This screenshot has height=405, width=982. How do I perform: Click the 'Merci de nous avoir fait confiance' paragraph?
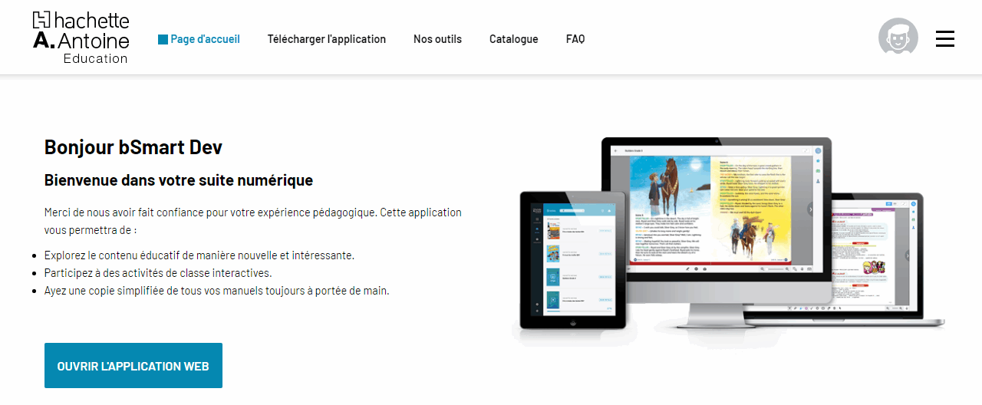pos(253,221)
